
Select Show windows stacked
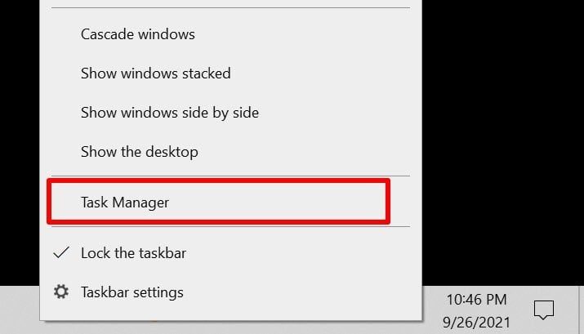click(x=155, y=73)
